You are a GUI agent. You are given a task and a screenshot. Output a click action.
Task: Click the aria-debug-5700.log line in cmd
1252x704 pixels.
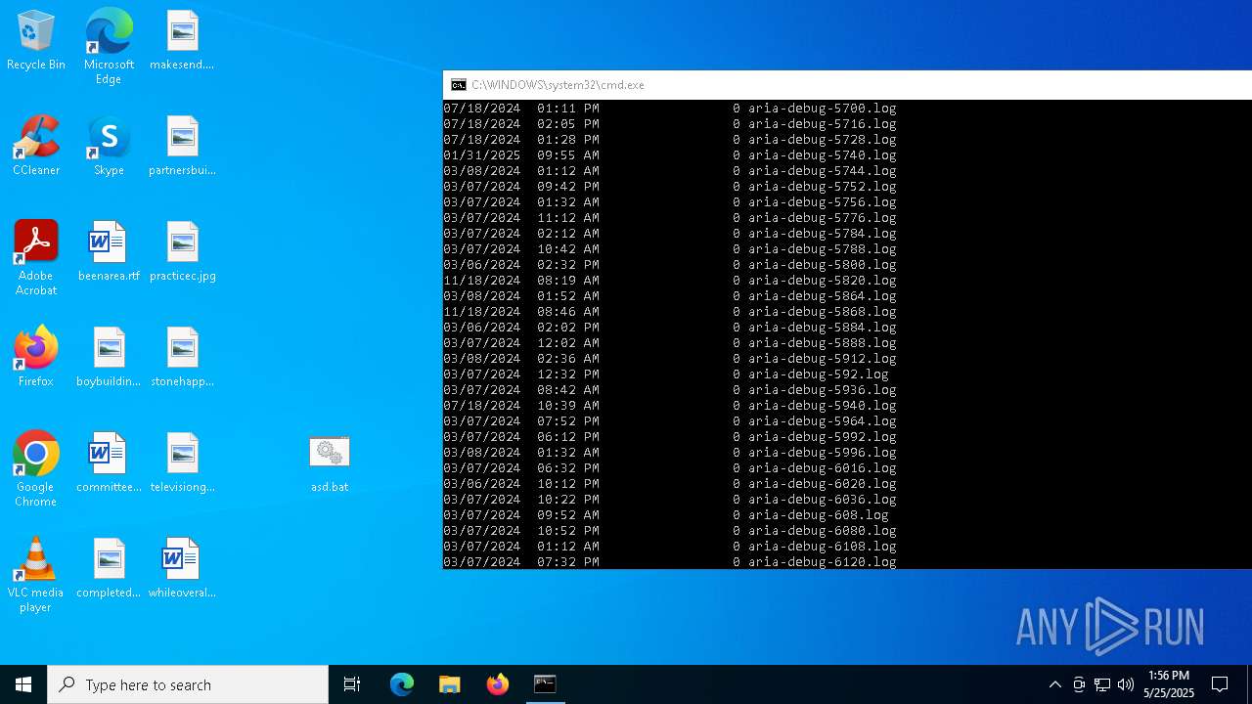pyautogui.click(x=670, y=109)
